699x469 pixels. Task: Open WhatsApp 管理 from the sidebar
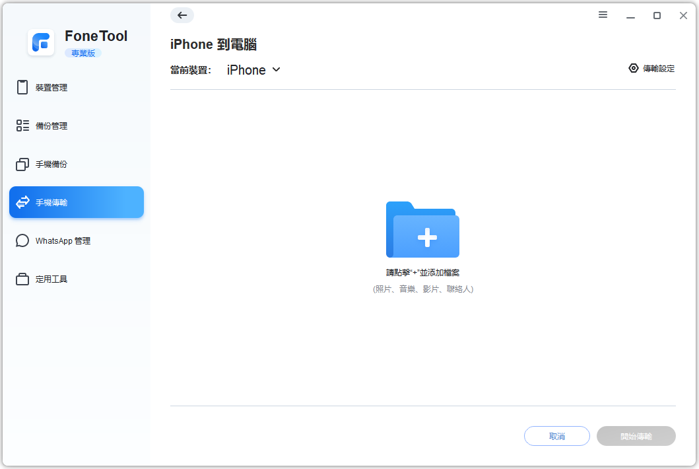63,241
